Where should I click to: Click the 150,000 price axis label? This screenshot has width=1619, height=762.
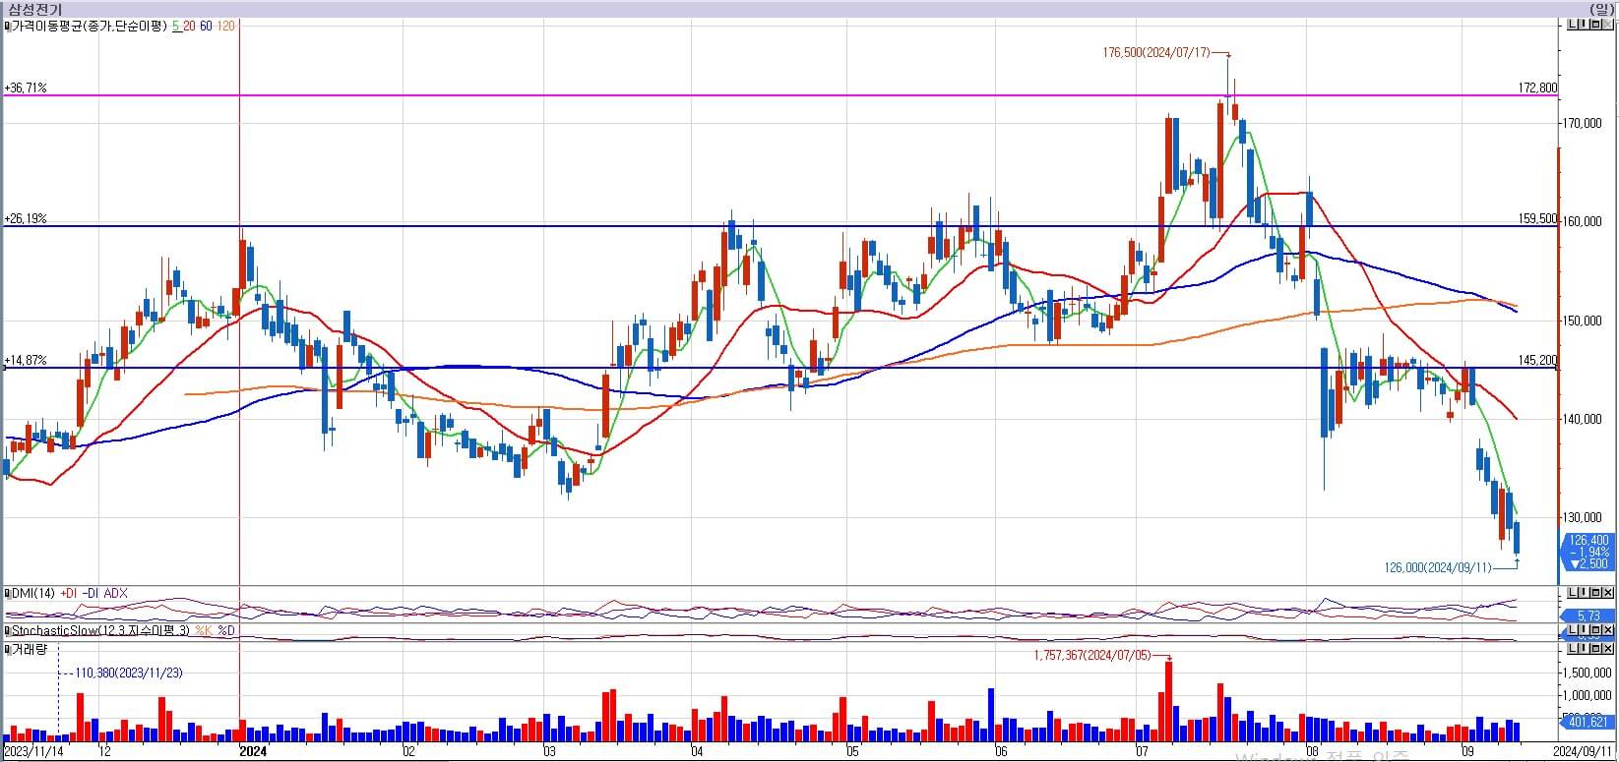click(x=1583, y=322)
